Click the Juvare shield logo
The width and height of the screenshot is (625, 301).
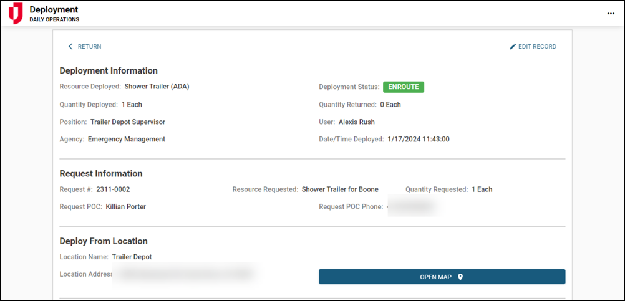point(16,13)
